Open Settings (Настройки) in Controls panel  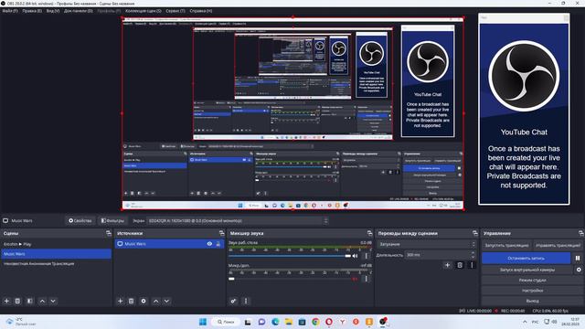click(532, 291)
